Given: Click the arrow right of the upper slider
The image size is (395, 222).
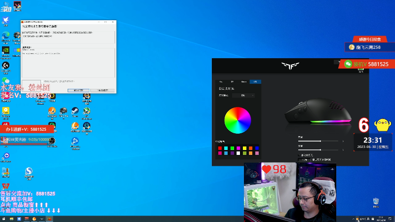Looking at the screenshot, I should click(343, 141).
